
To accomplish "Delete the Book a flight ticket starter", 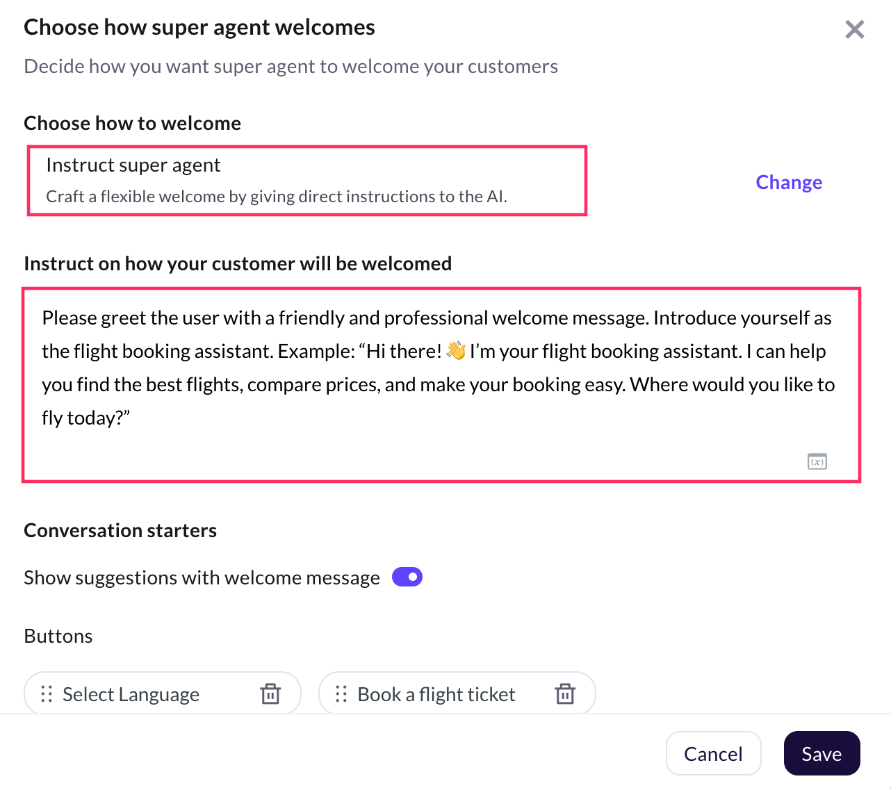I will (x=565, y=693).
